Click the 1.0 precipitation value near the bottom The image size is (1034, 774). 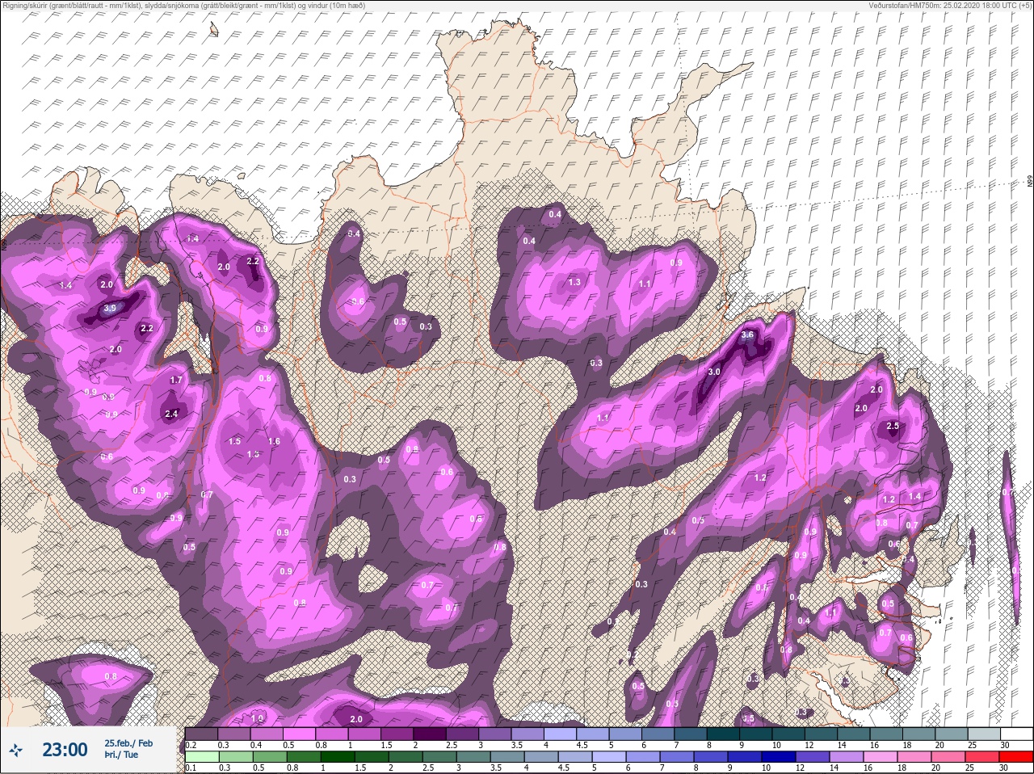click(258, 718)
